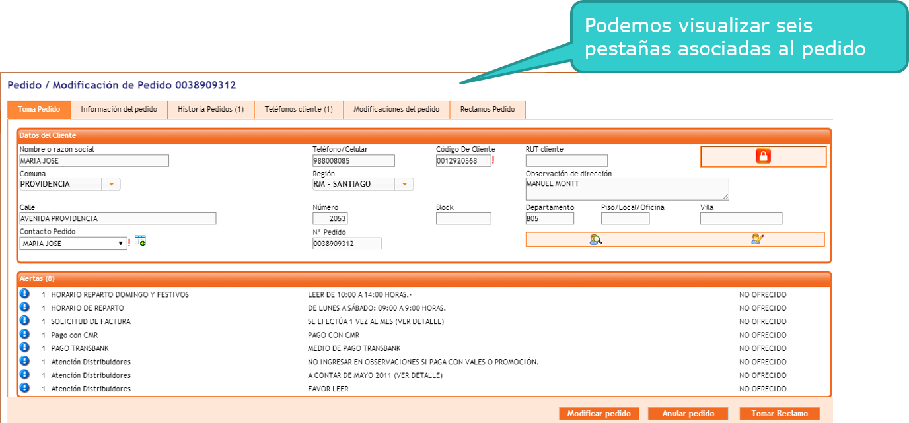The image size is (909, 423).
Task: Switch to Información del pedido tab
Action: point(119,110)
